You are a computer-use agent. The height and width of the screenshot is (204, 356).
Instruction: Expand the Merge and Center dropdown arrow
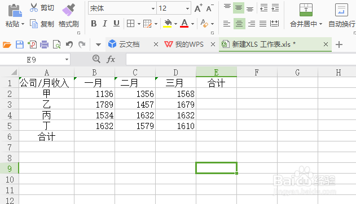320,24
